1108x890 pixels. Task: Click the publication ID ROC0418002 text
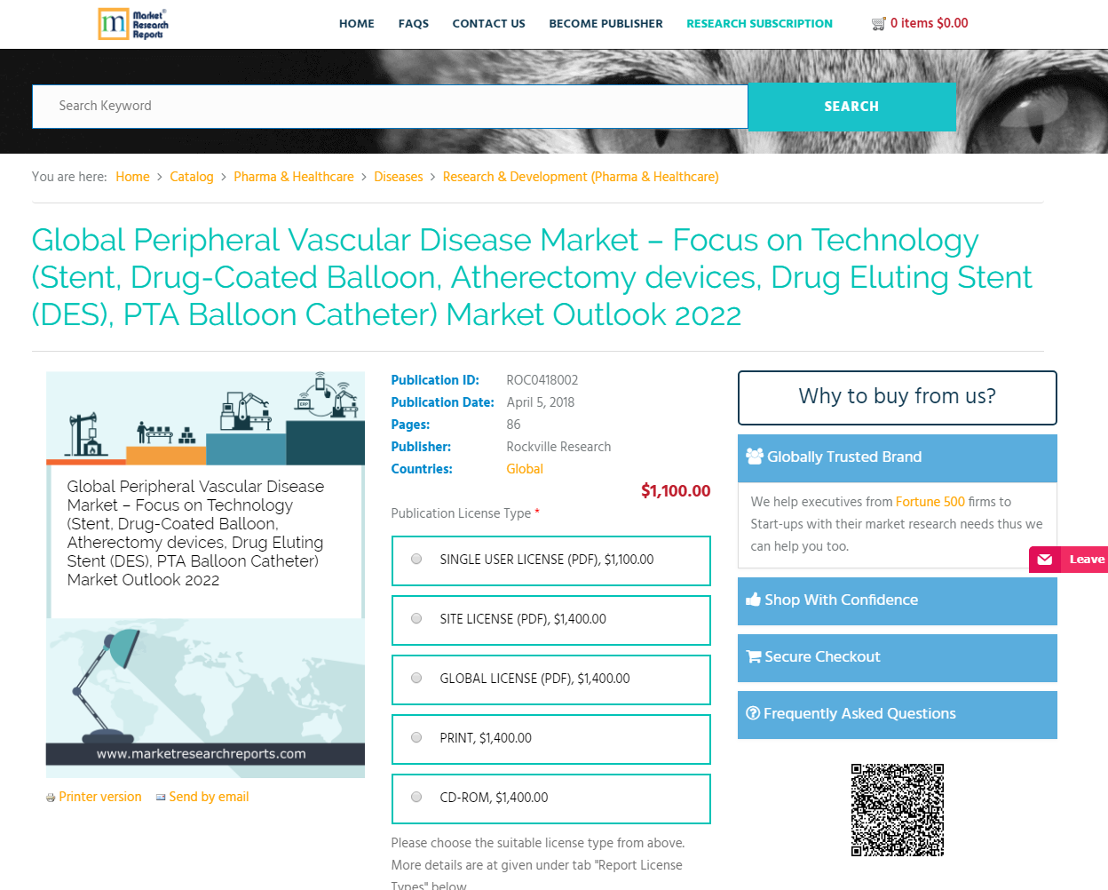point(542,380)
